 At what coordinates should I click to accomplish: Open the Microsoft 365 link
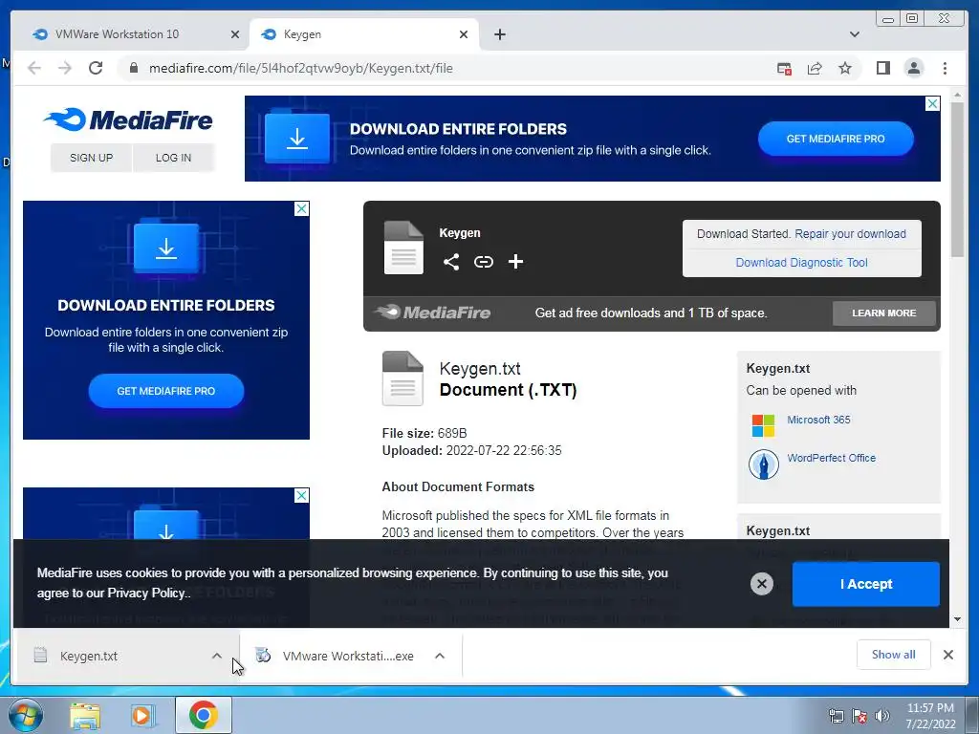point(818,420)
